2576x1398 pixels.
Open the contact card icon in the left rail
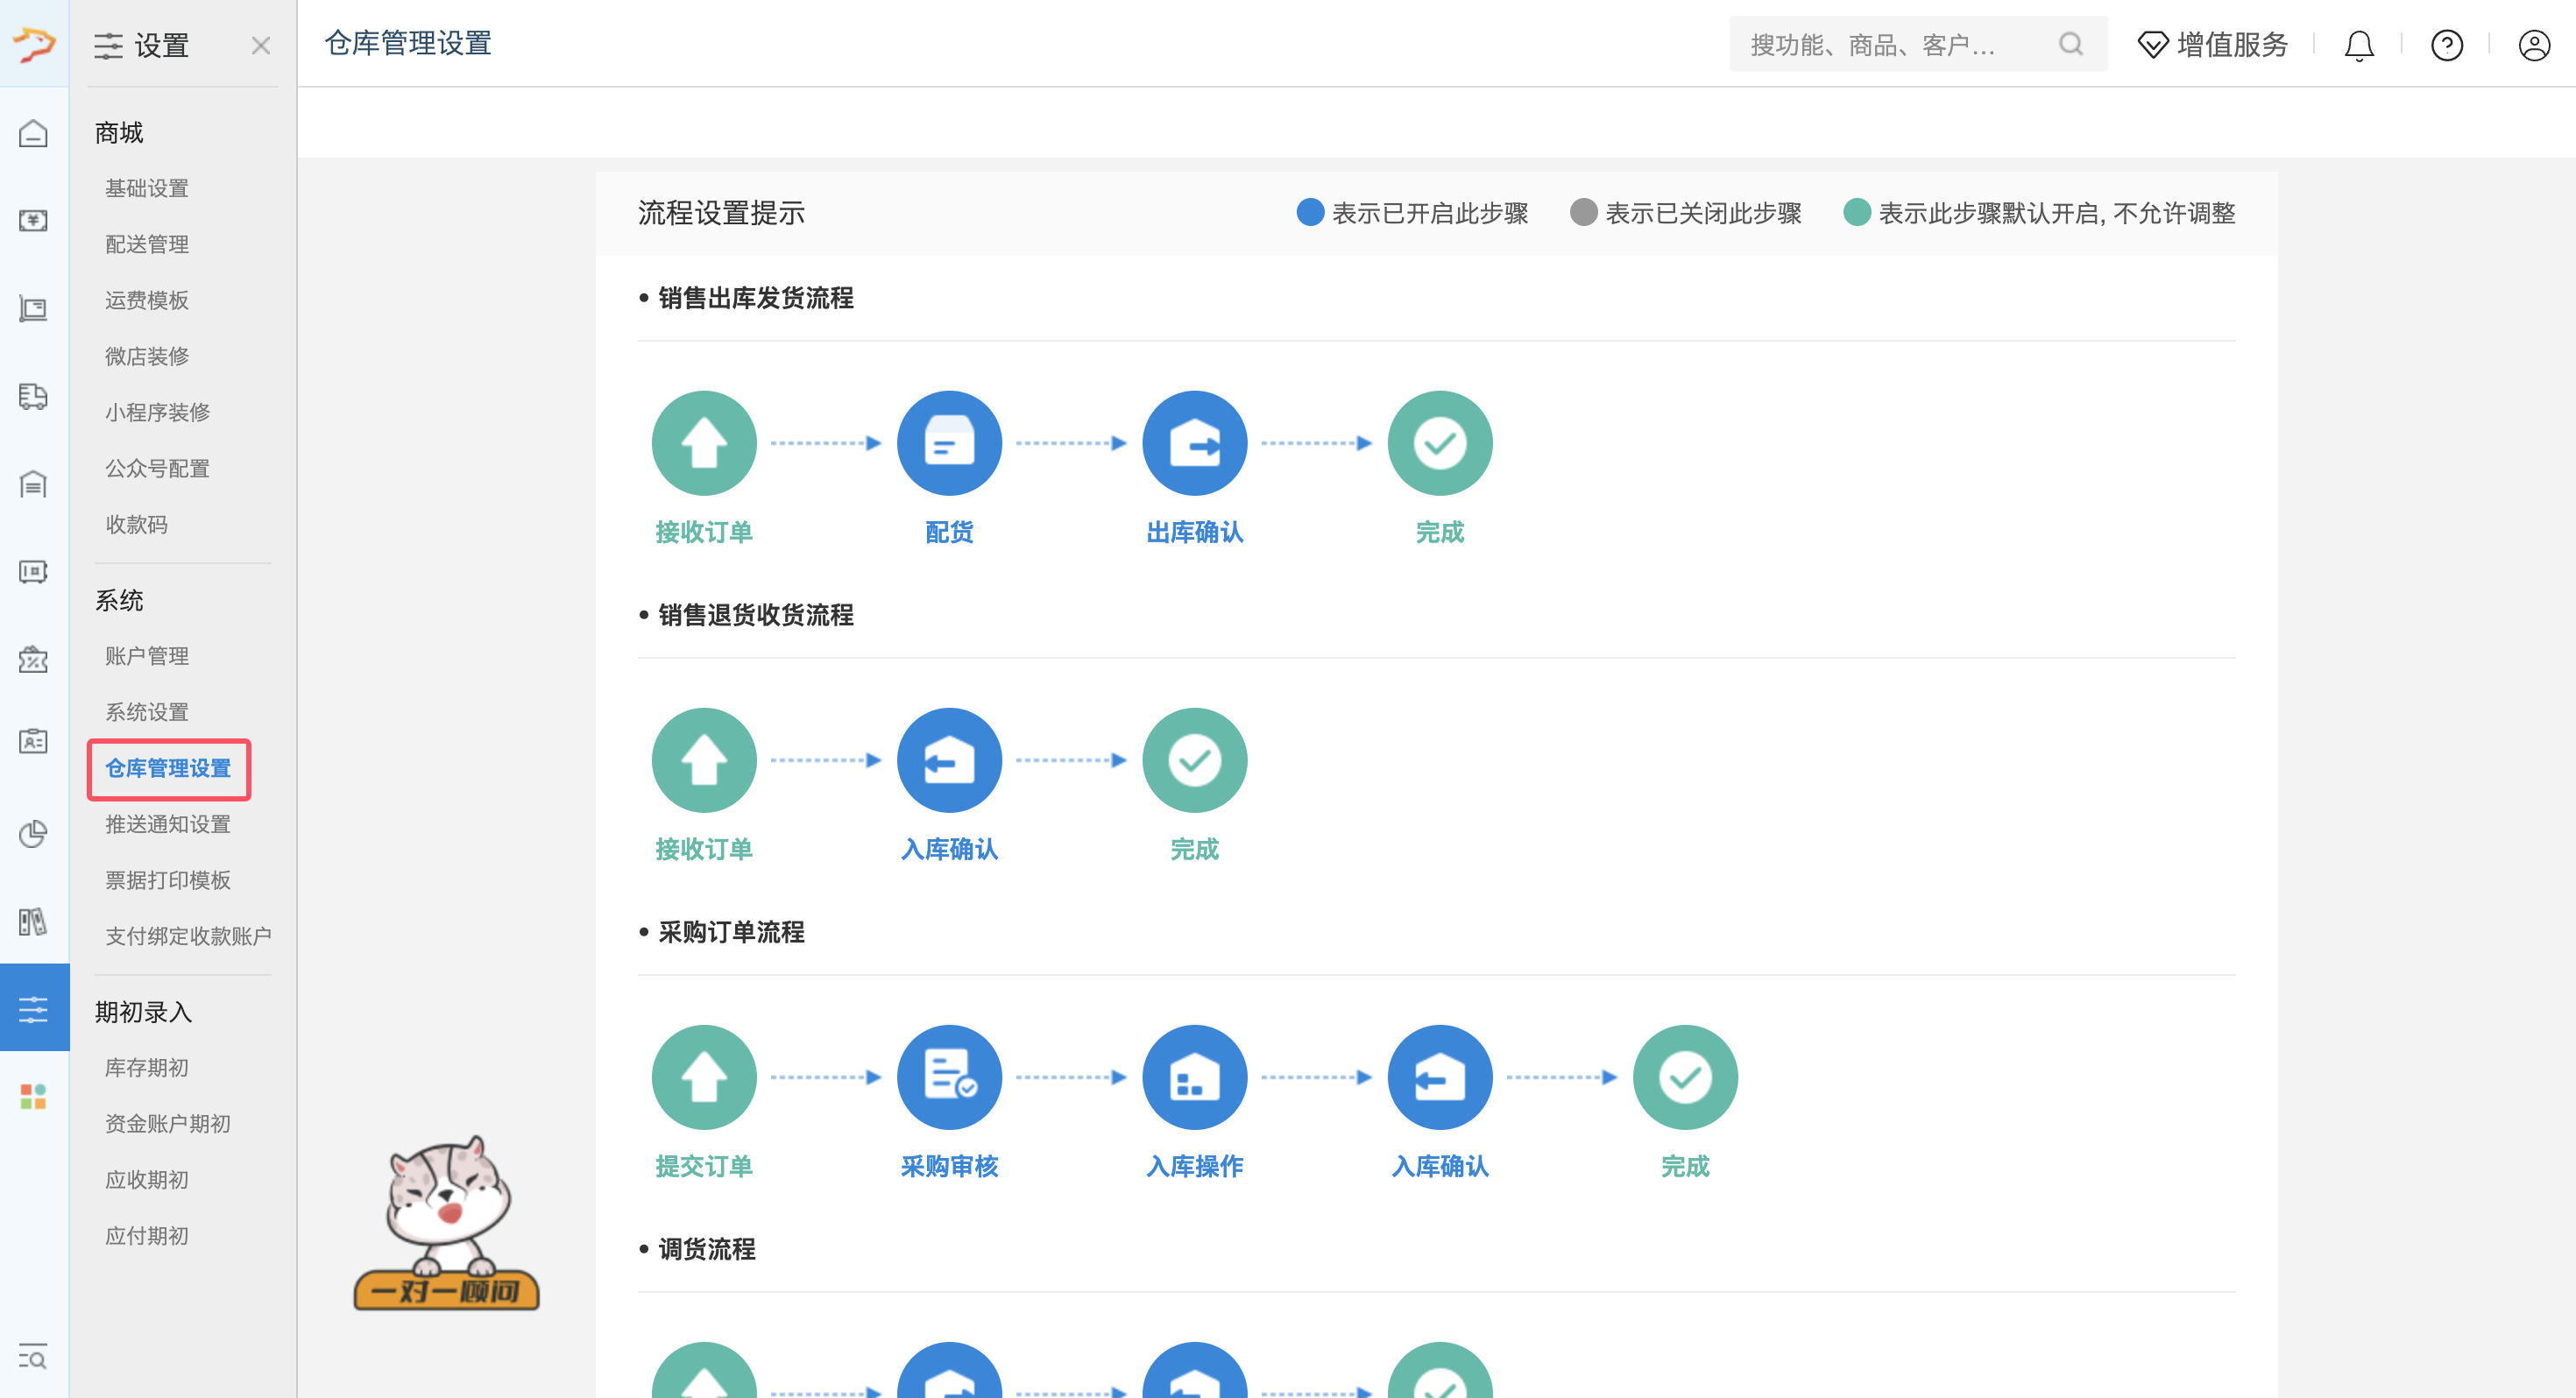(34, 741)
